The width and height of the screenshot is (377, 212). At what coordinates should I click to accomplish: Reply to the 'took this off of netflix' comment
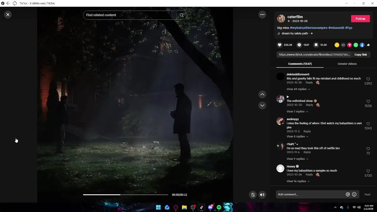point(307,152)
